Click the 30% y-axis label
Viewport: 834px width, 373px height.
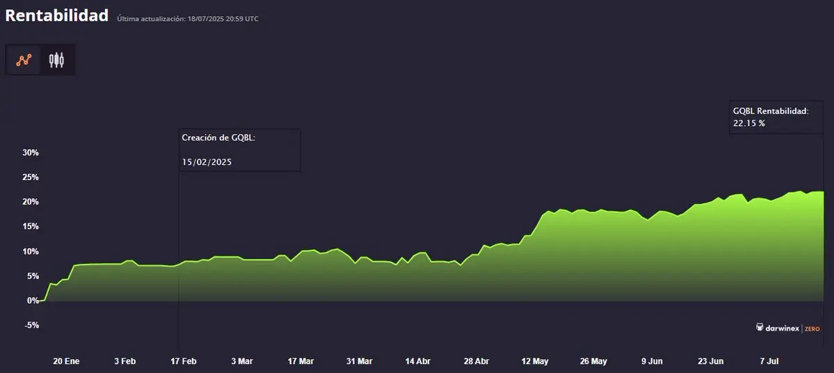(31, 152)
